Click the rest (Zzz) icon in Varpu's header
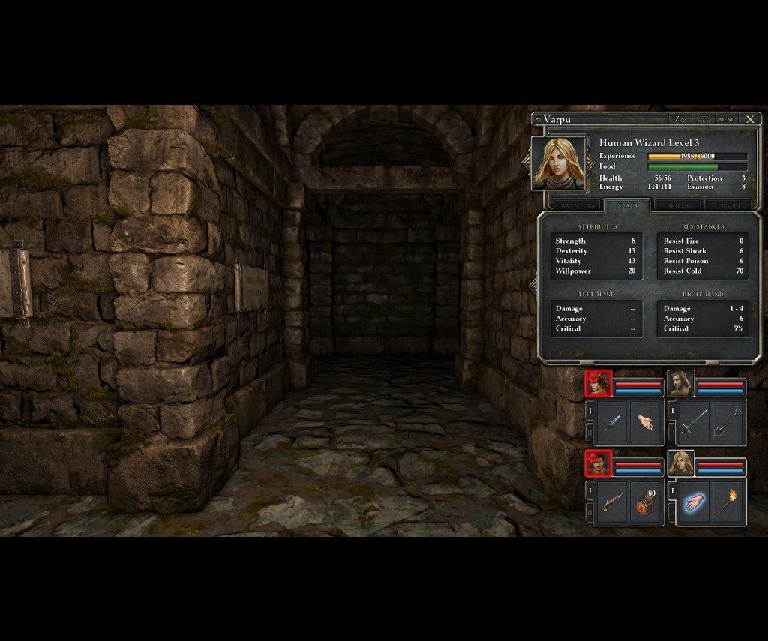768x641 pixels. tap(680, 119)
